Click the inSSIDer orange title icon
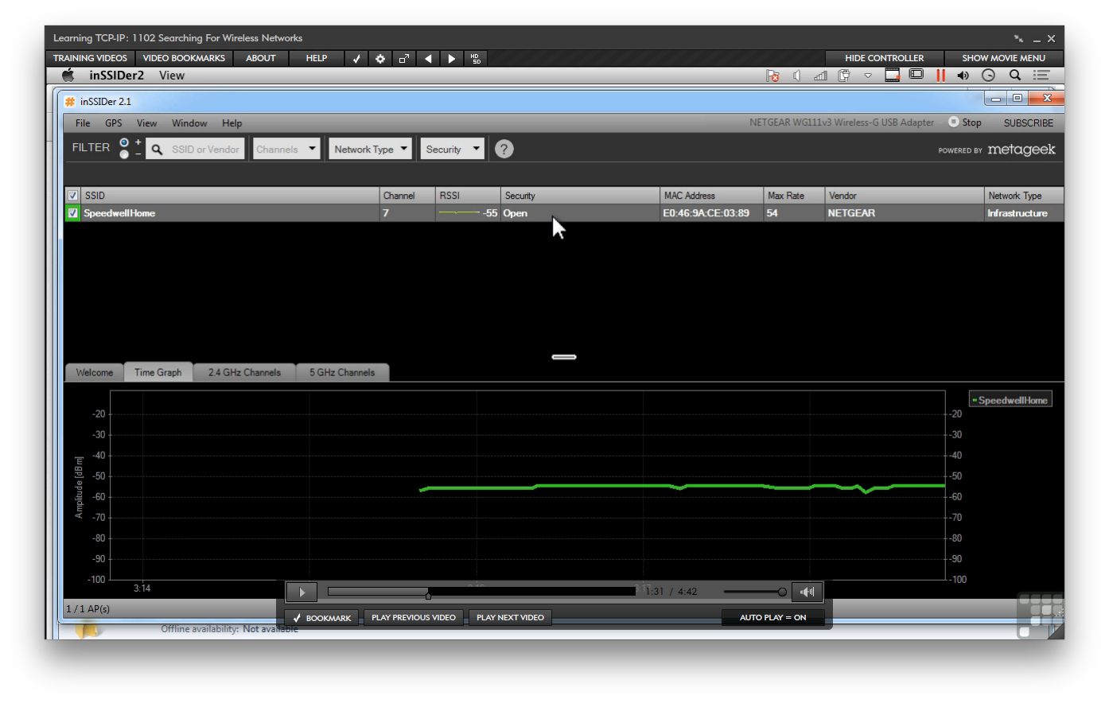Screen dimensions: 1109x703 70,101
